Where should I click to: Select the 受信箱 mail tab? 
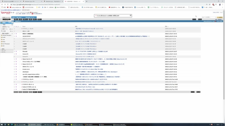(6, 17)
